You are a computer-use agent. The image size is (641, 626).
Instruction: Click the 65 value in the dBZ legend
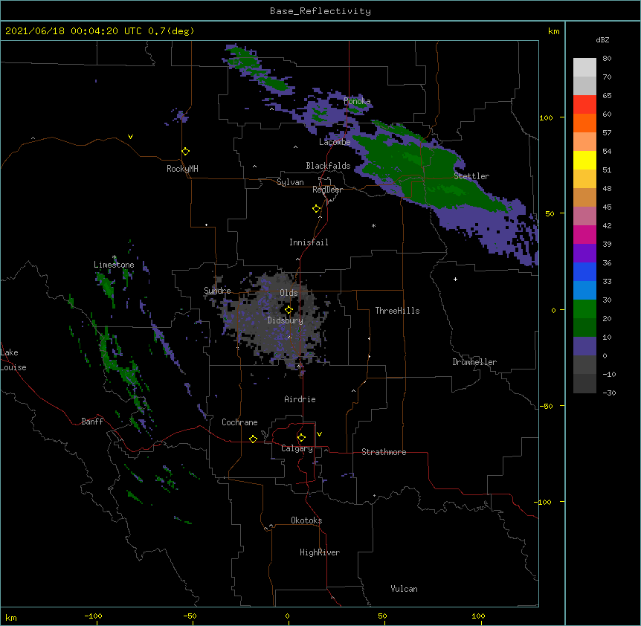[x=607, y=95]
